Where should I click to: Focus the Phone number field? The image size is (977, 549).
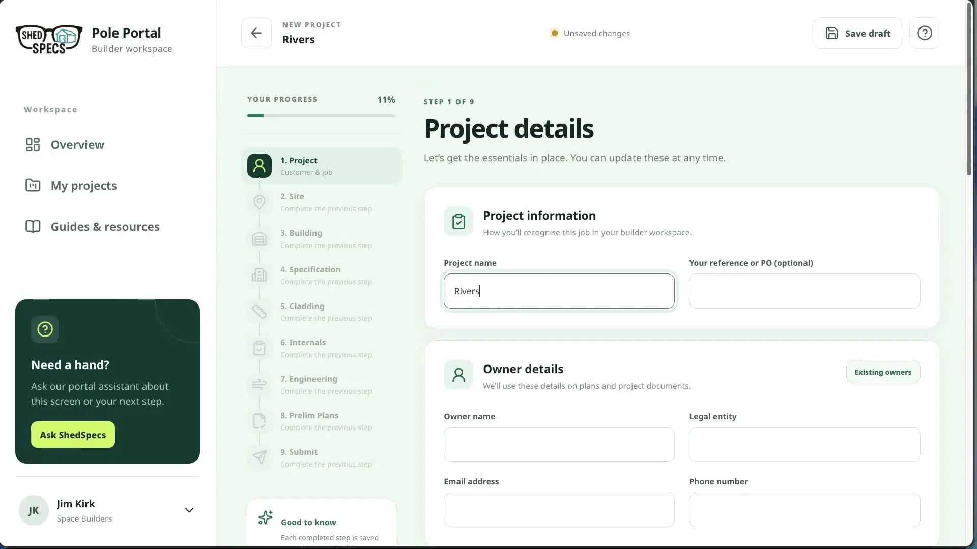tap(804, 509)
